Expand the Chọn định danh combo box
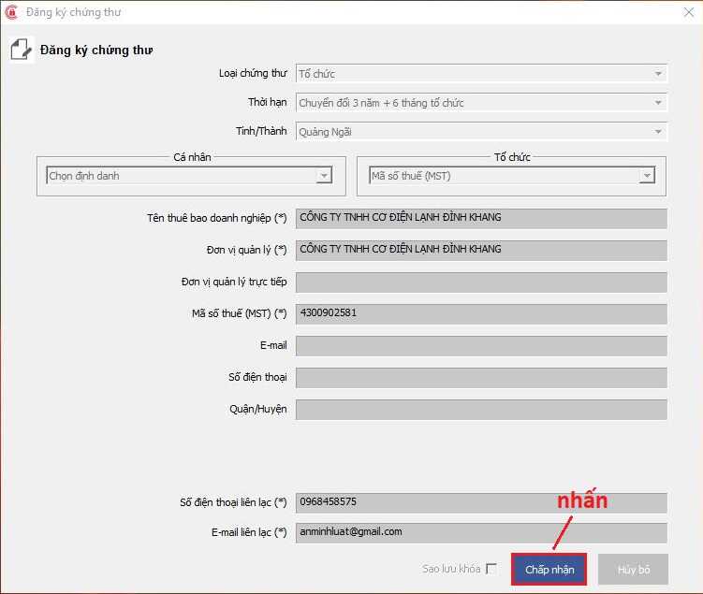The width and height of the screenshot is (703, 594). (189, 176)
